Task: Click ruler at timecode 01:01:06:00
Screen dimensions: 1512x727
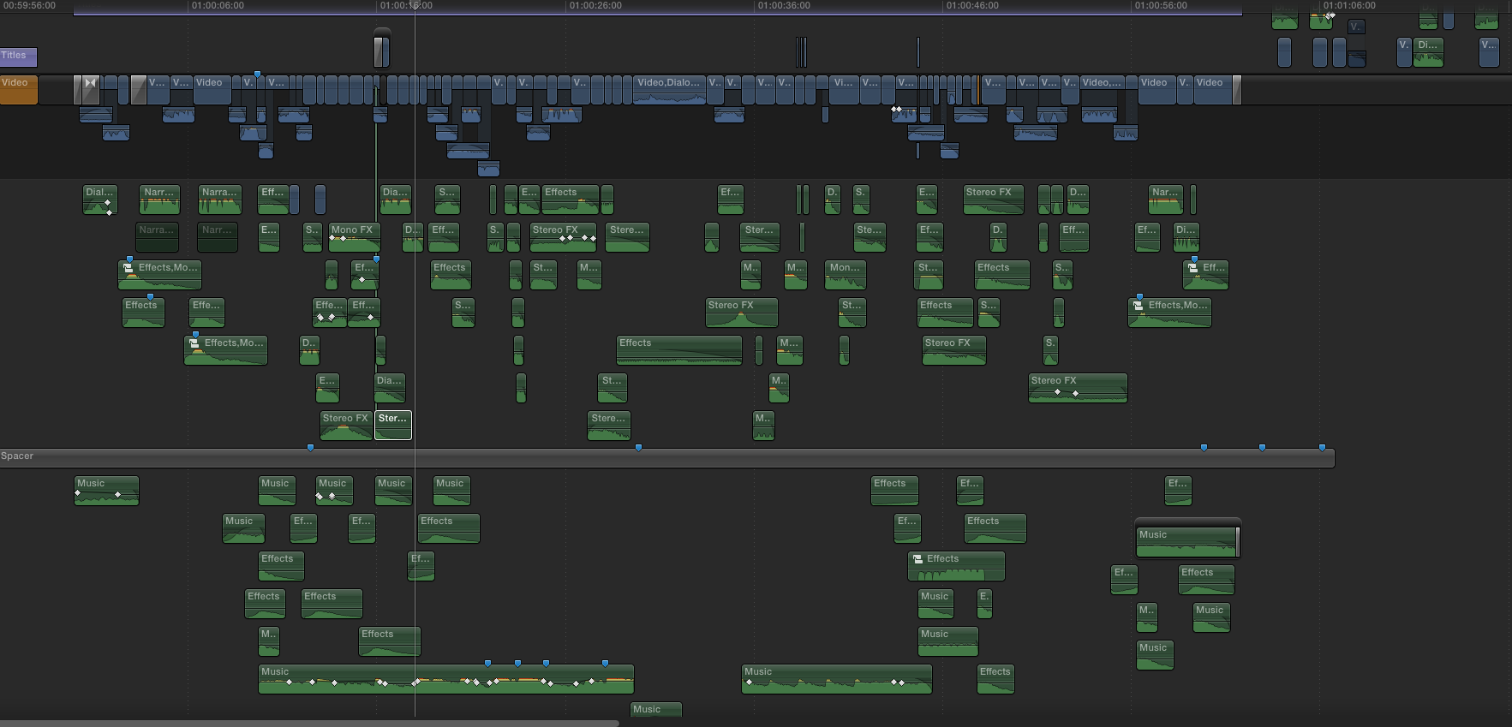Action: tap(1349, 5)
